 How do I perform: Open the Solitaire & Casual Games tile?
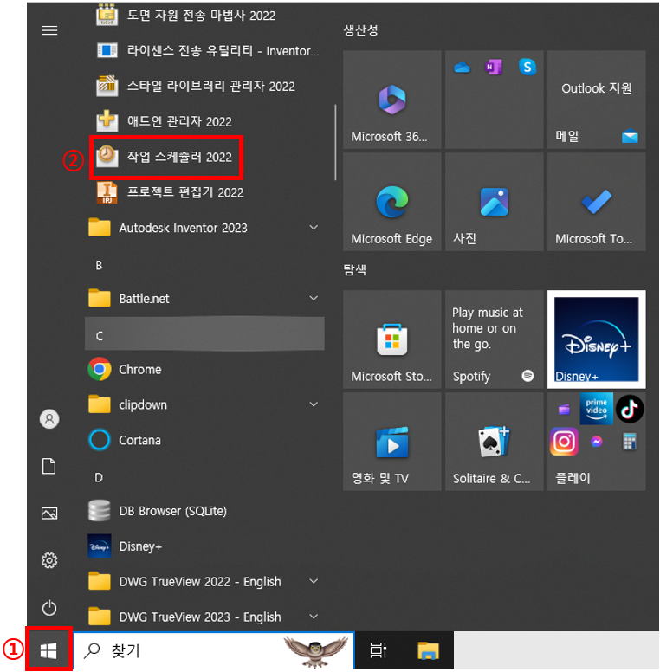[495, 442]
